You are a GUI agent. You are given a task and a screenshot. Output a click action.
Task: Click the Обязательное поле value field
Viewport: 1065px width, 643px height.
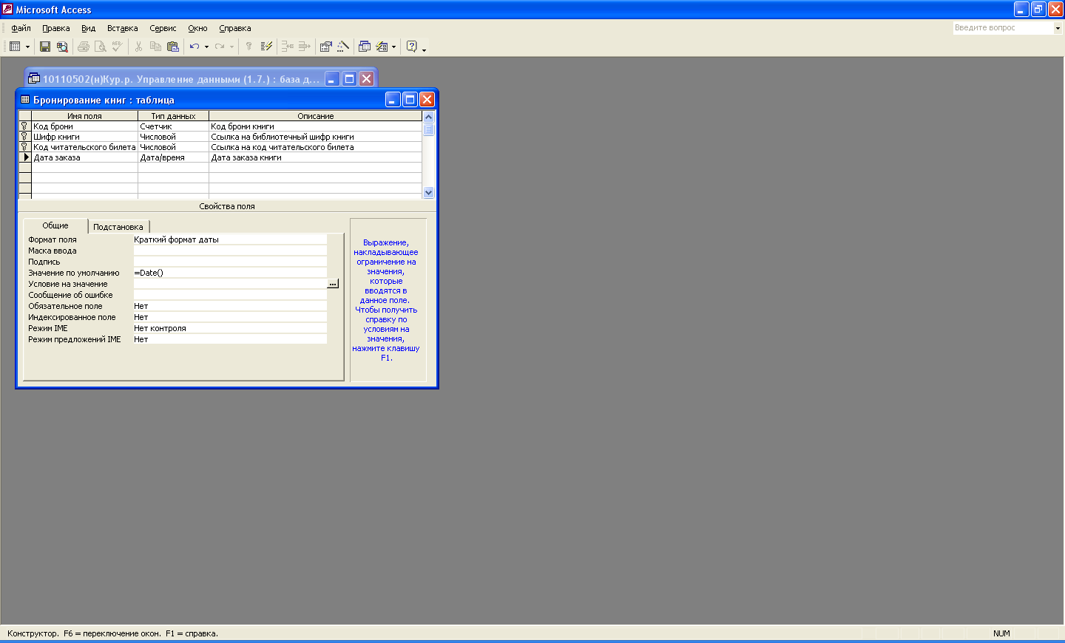[x=229, y=306]
